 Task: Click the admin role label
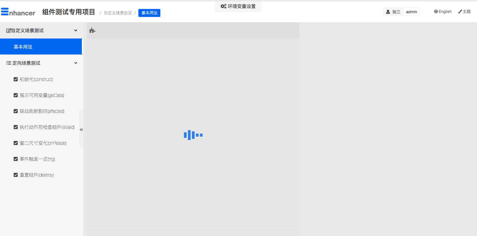411,12
